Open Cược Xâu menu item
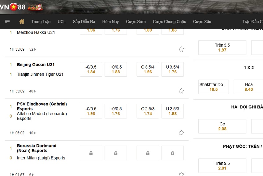This screenshot has height=176, width=263. point(202,21)
